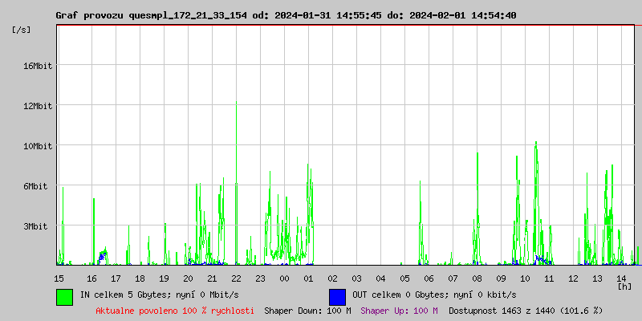Select hour 22 on the time axis
Image resolution: width=642 pixels, height=321 pixels.
pos(236,278)
